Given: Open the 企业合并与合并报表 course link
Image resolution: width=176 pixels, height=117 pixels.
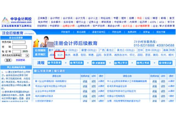Looking at the screenshot, I should tap(45, 91).
